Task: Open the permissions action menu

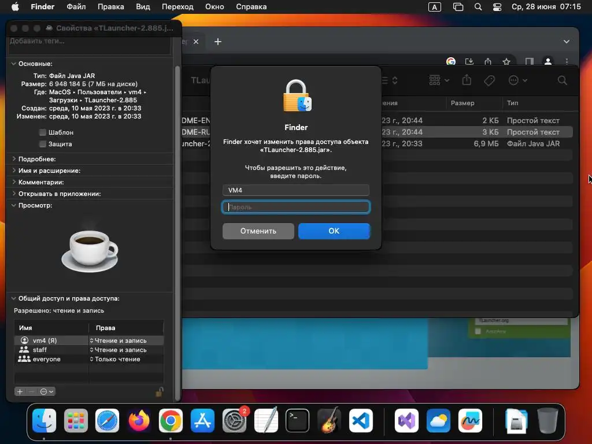Action: click(x=47, y=391)
